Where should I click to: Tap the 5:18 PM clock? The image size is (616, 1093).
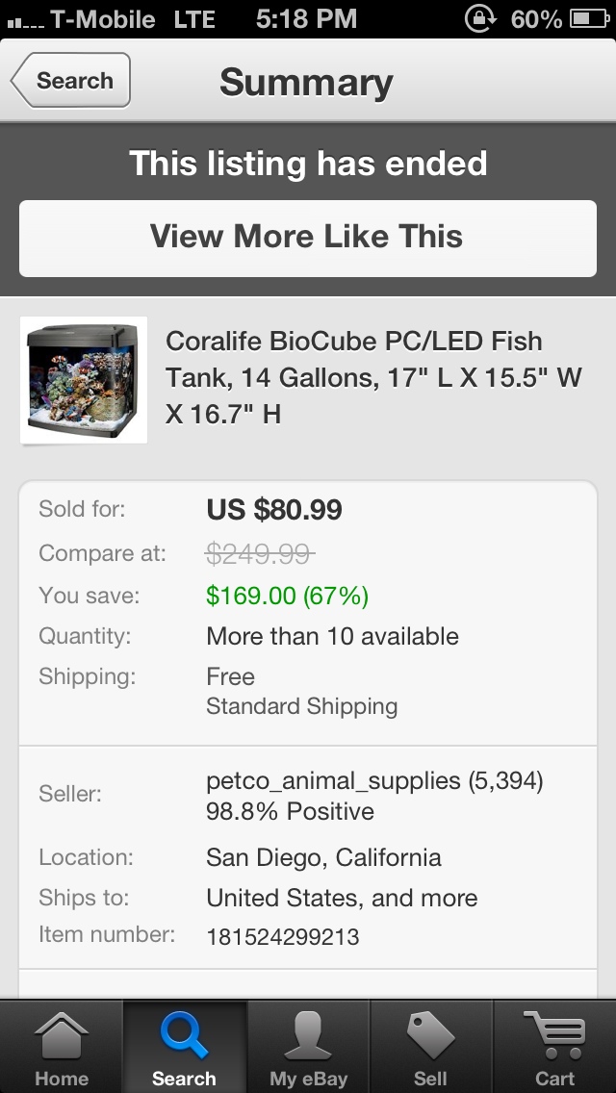306,18
